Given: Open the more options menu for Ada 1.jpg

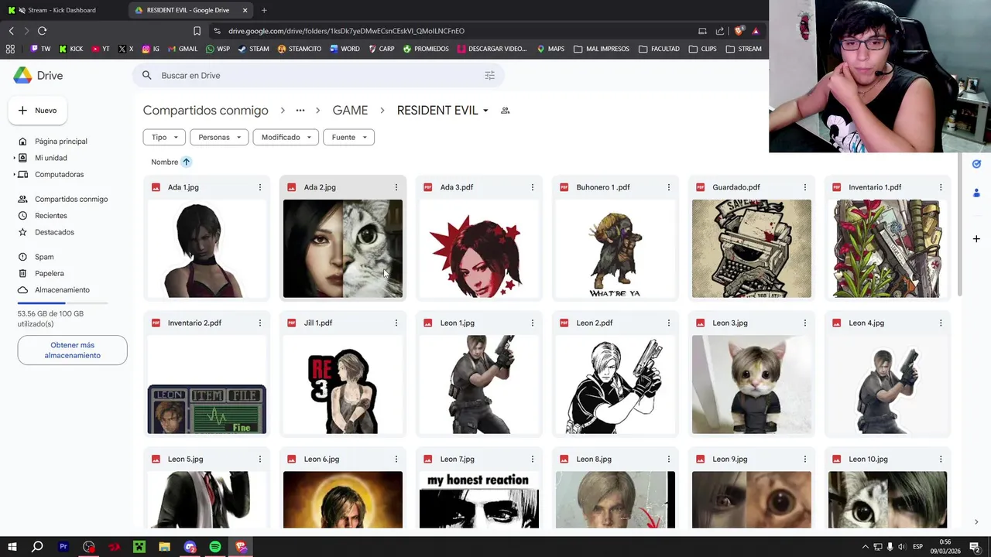Looking at the screenshot, I should pyautogui.click(x=260, y=187).
